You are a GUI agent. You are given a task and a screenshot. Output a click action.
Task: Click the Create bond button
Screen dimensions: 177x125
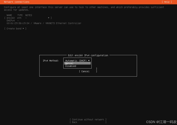click(14, 28)
